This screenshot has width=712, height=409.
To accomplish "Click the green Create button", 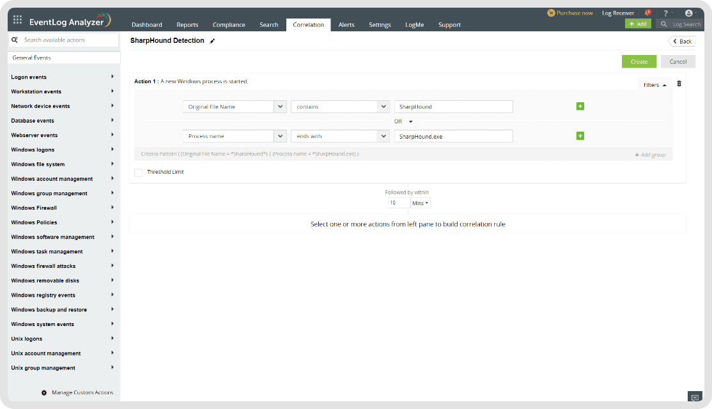I will (x=639, y=62).
